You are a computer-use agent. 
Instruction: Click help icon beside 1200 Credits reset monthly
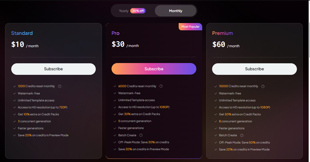coord(60,86)
